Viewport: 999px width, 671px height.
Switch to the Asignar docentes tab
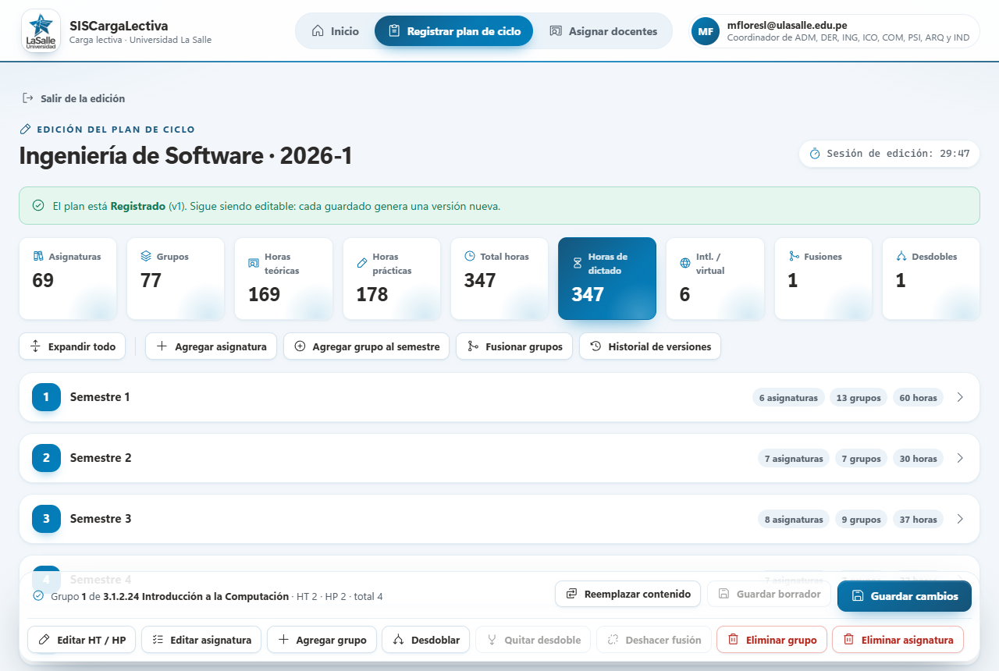point(603,31)
